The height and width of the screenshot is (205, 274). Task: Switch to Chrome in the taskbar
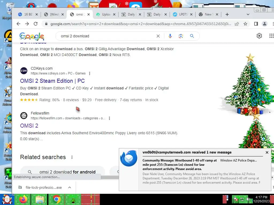click(56, 199)
